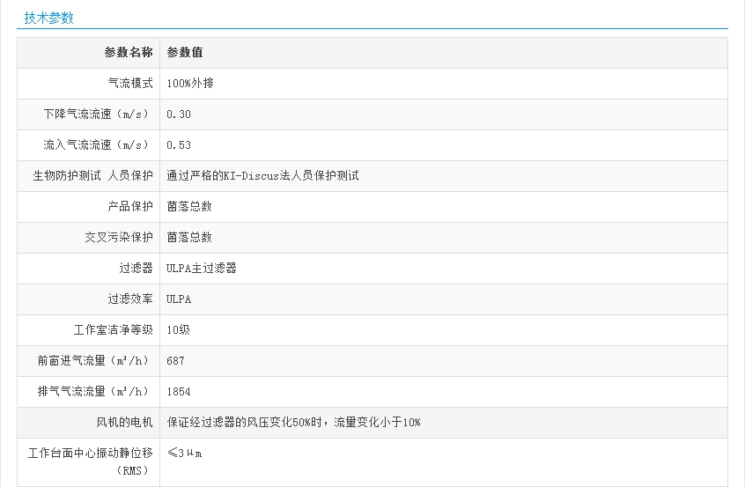The height and width of the screenshot is (487, 745).
Task: Click the 生物防护测试 人员保护 label
Action: pos(92,176)
